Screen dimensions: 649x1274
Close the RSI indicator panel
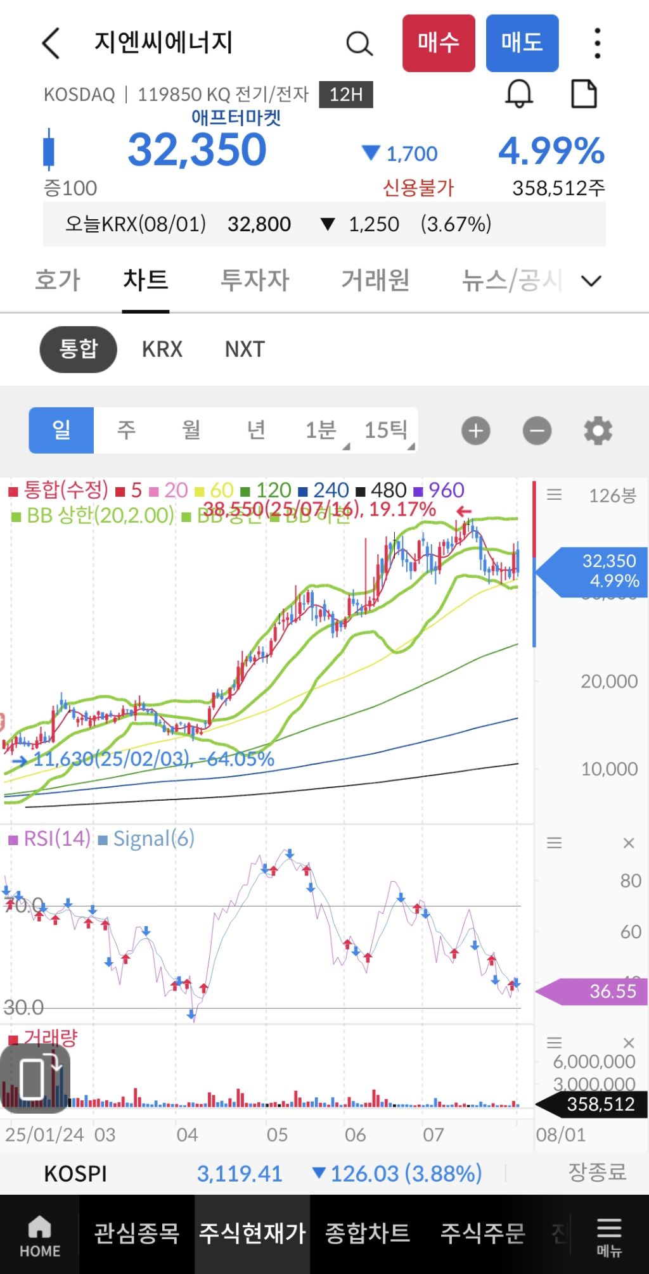coord(629,843)
